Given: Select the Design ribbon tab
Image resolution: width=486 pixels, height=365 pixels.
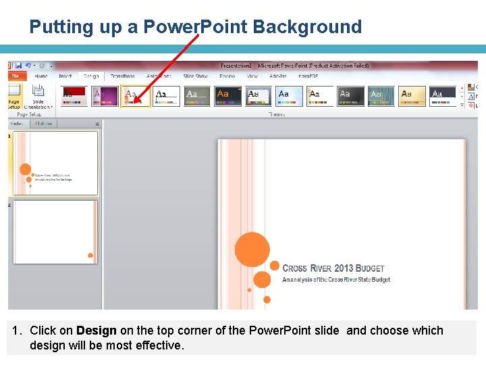Looking at the screenshot, I should click(91, 76).
